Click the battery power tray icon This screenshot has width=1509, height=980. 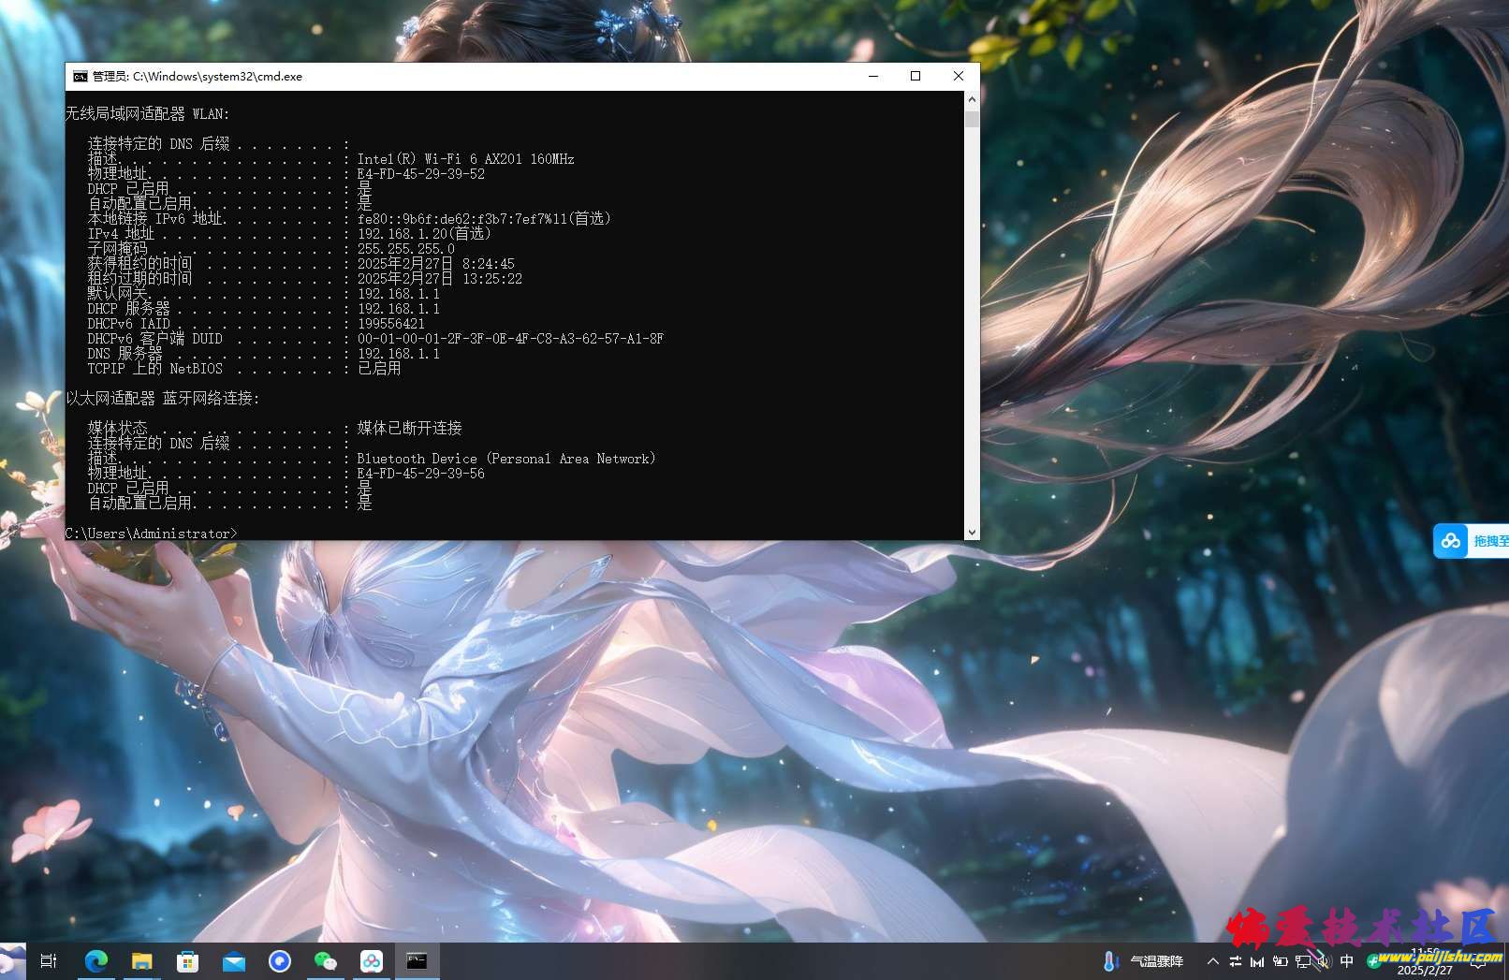tap(1280, 961)
